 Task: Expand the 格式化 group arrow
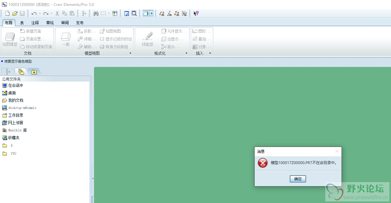[x=186, y=53]
